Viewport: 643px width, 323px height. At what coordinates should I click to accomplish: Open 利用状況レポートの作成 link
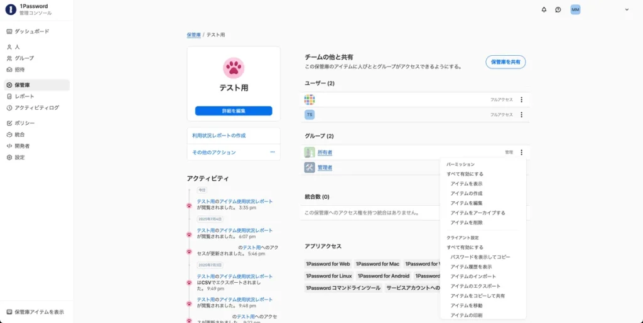coord(219,135)
